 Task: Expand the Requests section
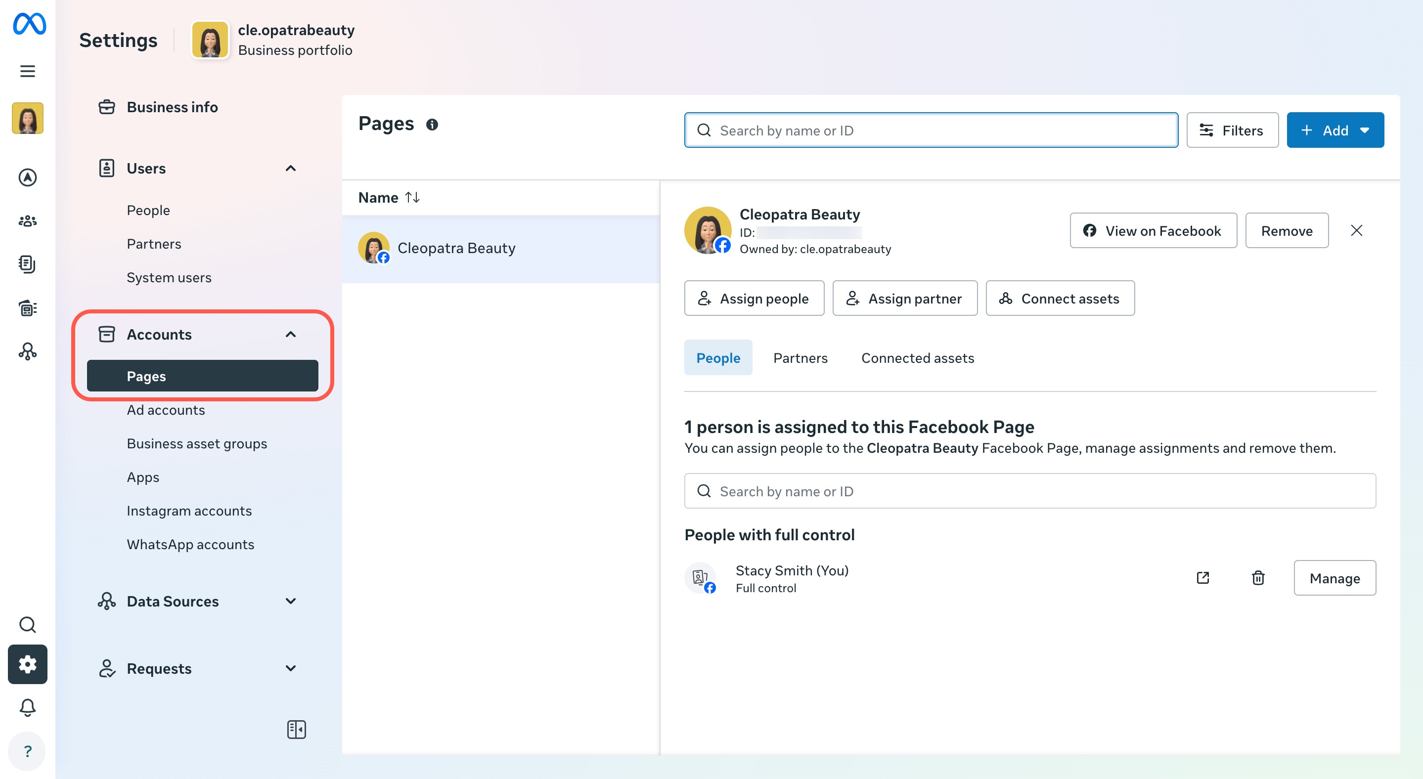291,668
